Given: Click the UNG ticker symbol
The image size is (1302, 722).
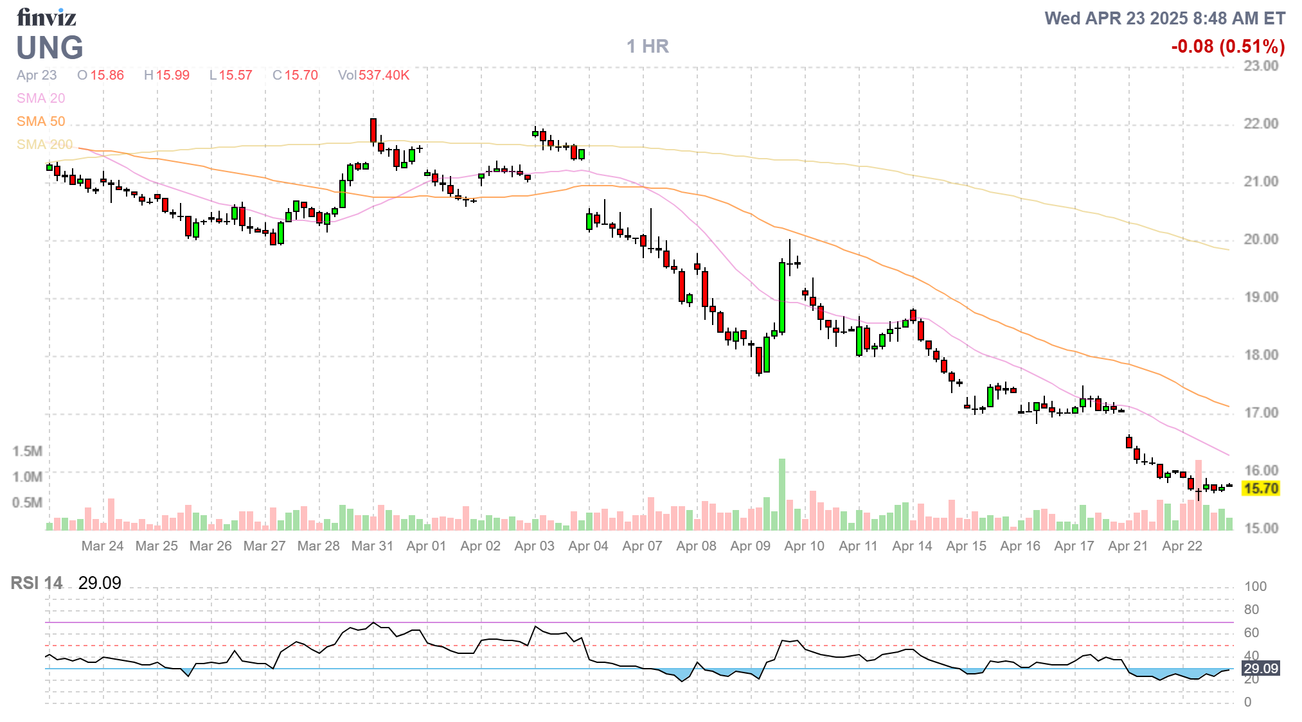Looking at the screenshot, I should tap(49, 48).
